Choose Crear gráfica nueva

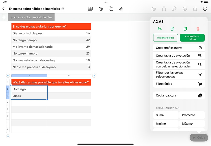coord(179,48)
